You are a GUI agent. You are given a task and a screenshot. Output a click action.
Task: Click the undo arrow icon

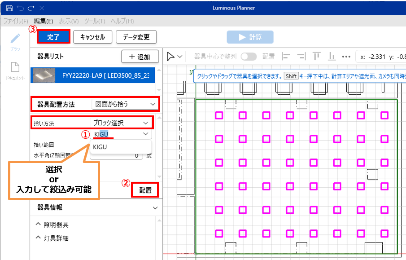pyautogui.click(x=20, y=8)
